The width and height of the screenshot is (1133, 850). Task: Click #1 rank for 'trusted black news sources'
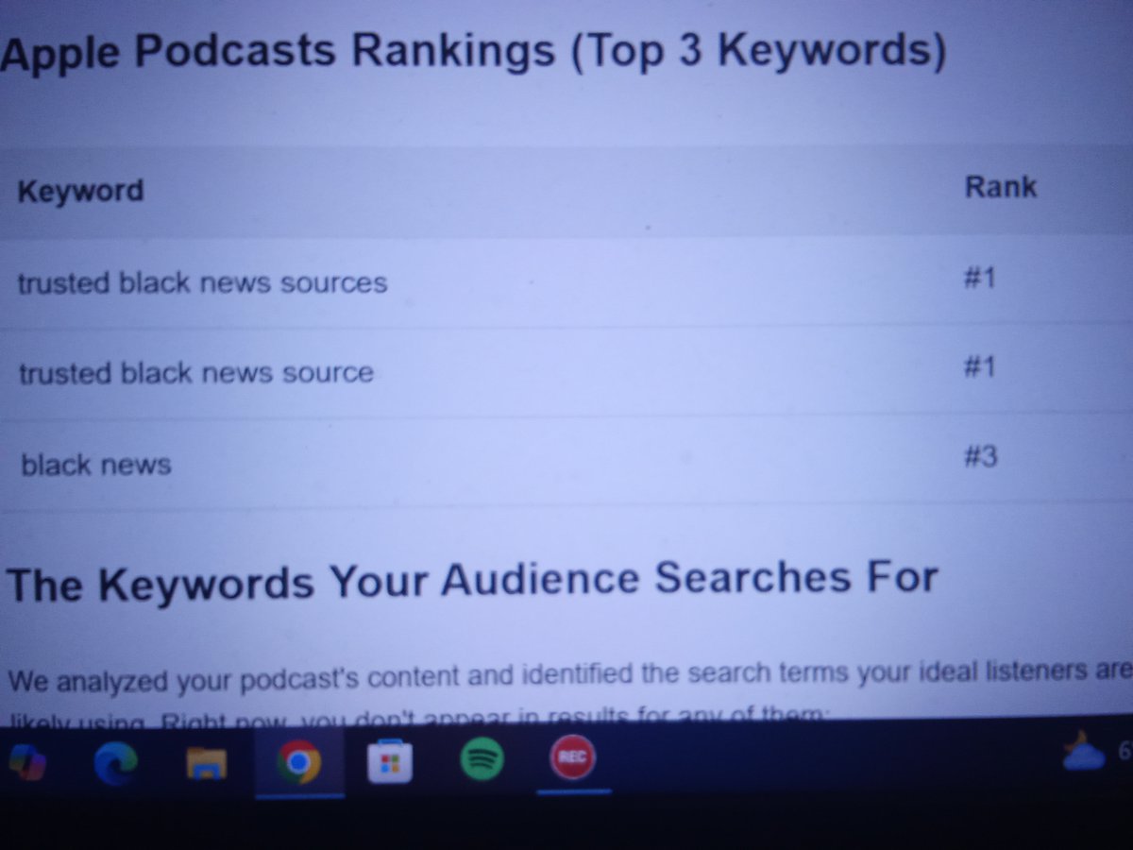(980, 279)
